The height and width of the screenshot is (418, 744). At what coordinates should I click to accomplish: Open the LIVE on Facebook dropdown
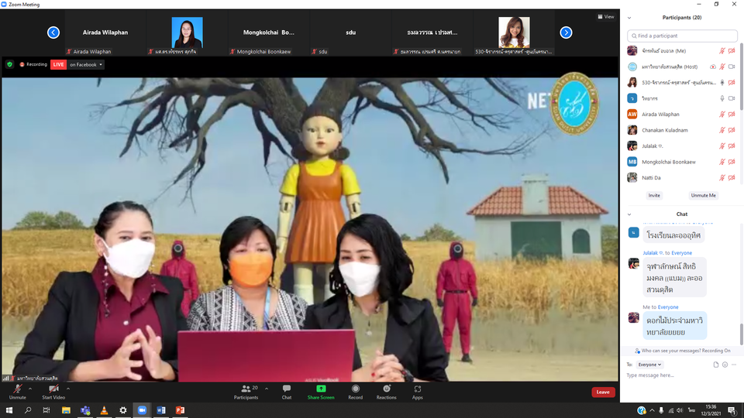[86, 64]
